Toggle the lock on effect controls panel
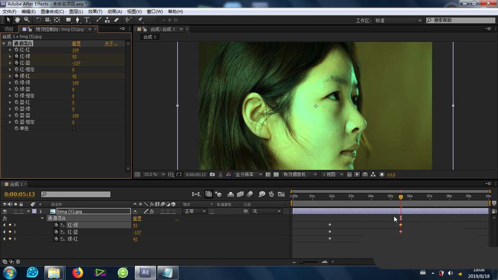The image size is (498, 280). [29, 29]
